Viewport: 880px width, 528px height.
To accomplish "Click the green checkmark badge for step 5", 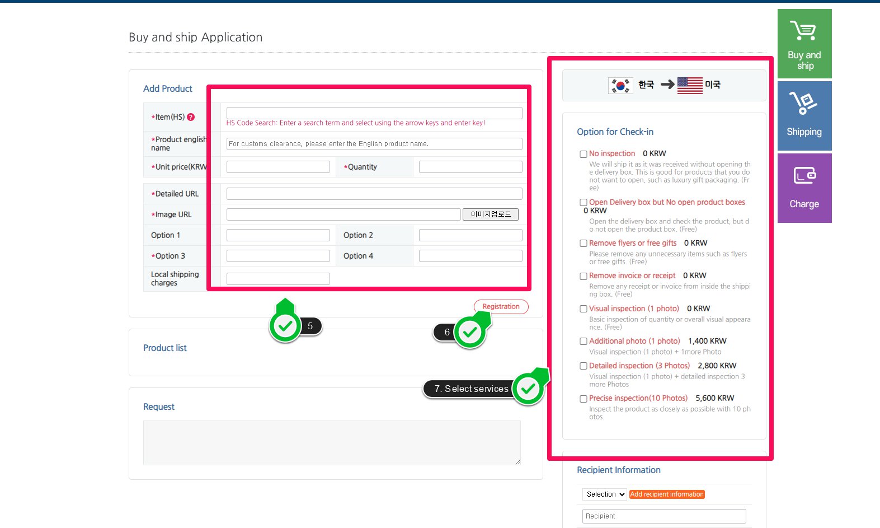I will [x=285, y=326].
